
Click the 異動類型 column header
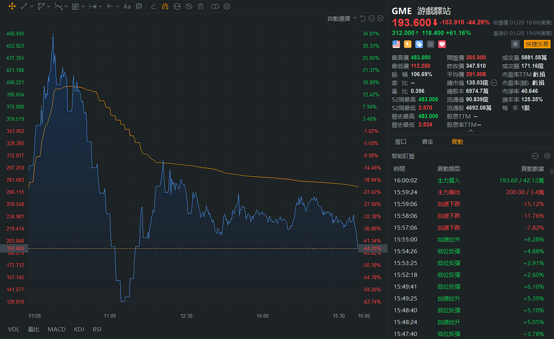(449, 169)
